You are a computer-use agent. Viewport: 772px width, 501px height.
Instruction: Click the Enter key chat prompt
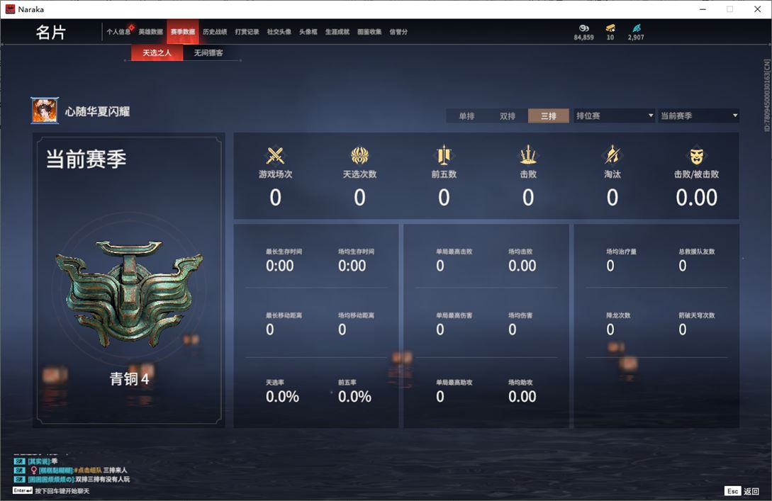[23, 490]
